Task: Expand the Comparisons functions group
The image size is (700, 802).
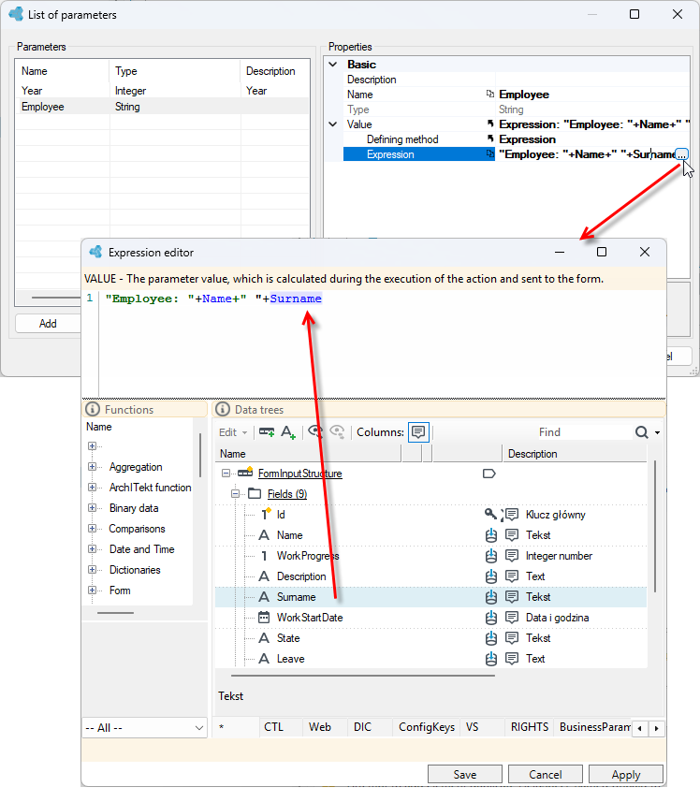Action: click(92, 529)
